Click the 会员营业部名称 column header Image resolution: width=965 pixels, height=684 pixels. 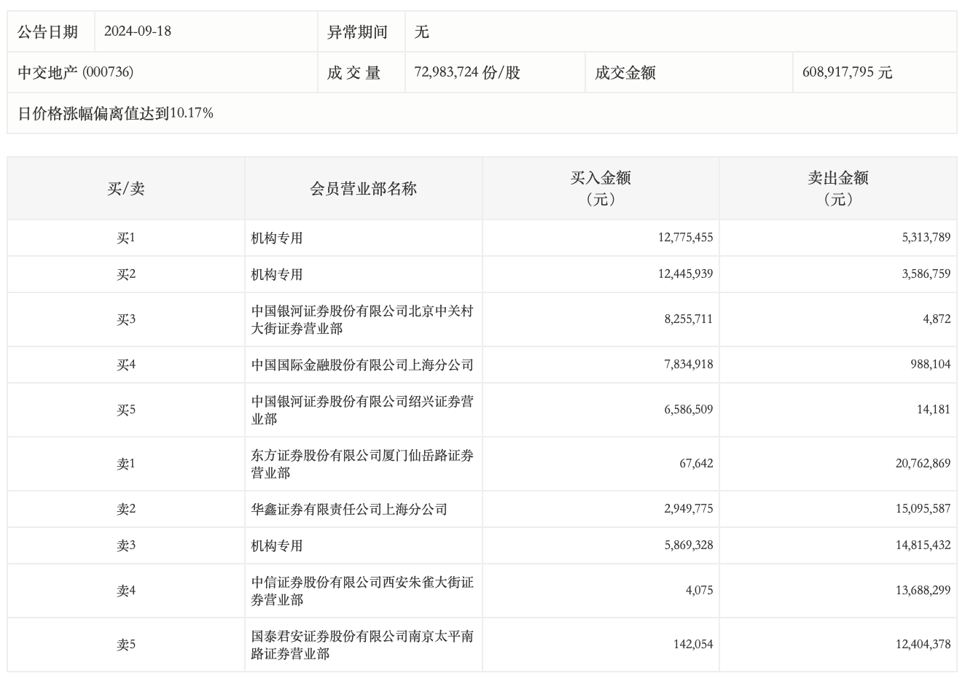[363, 189]
